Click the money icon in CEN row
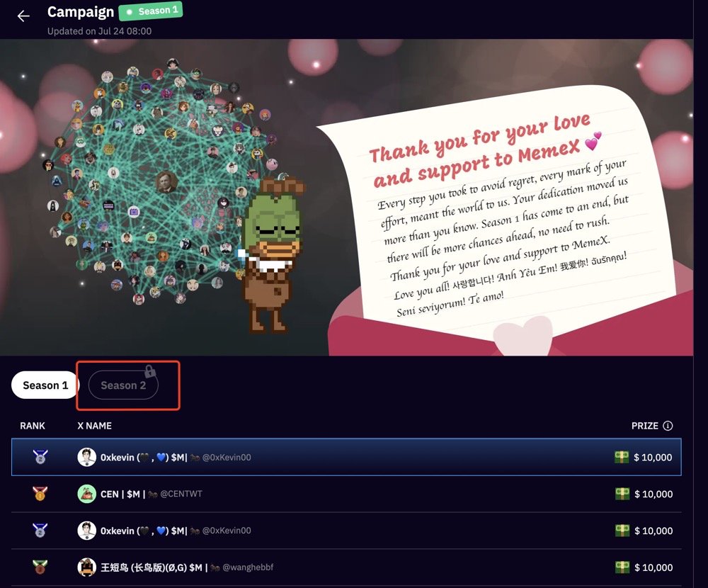The height and width of the screenshot is (588, 708). click(x=622, y=494)
